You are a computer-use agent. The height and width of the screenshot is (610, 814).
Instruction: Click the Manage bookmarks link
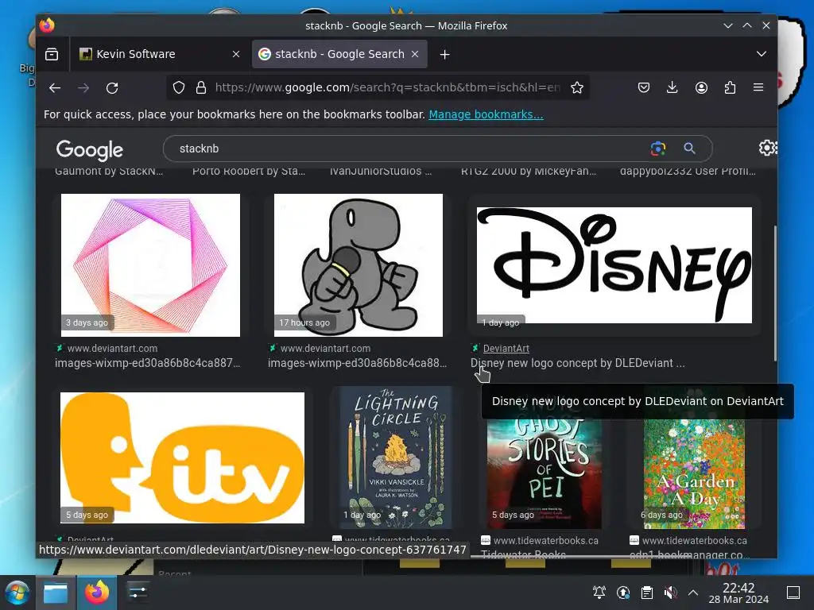pyautogui.click(x=486, y=114)
